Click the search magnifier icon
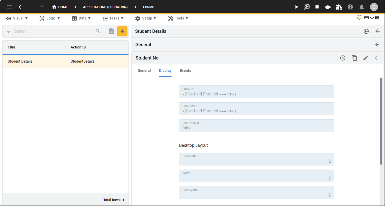 tap(98, 31)
